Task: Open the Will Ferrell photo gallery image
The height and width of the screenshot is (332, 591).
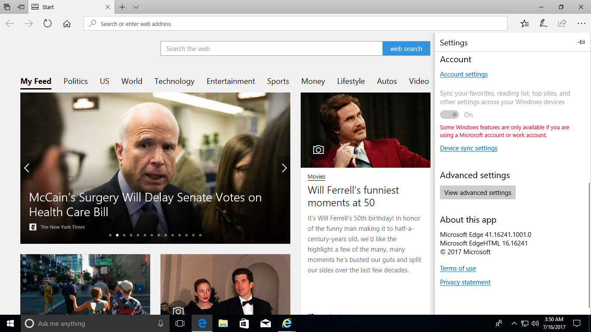Action: pyautogui.click(x=366, y=130)
